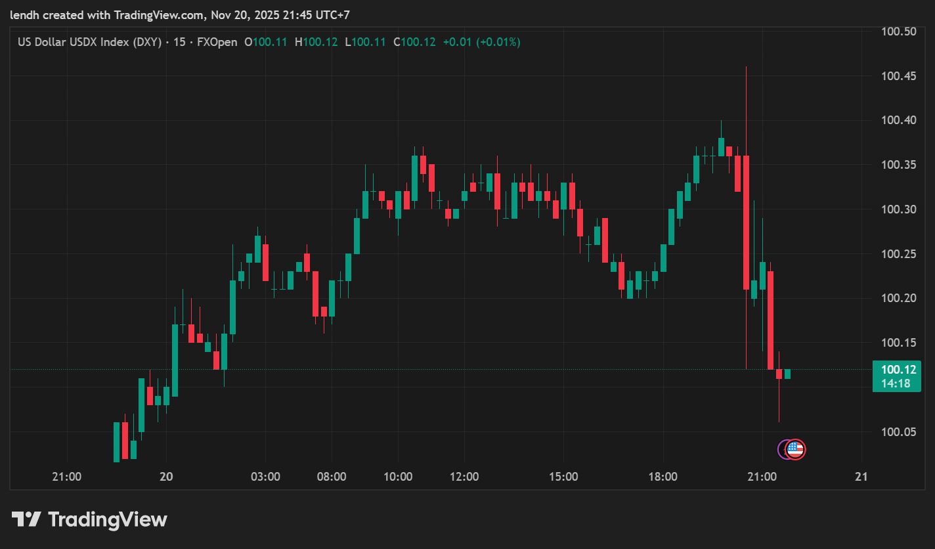This screenshot has height=549, width=935.
Task: Click the green 100.12 current price label
Action: (x=897, y=370)
